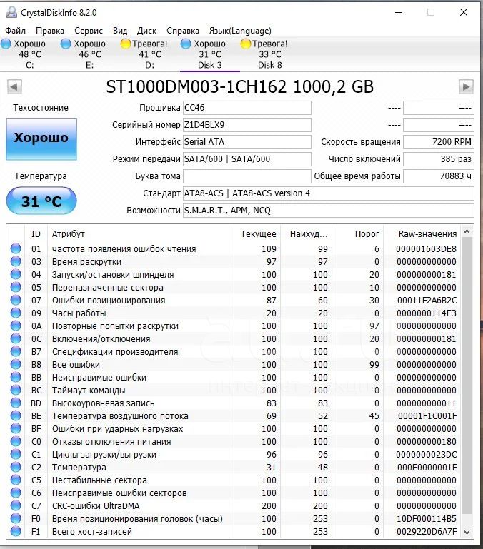Click status icon for attribute C2 row

[16, 467]
